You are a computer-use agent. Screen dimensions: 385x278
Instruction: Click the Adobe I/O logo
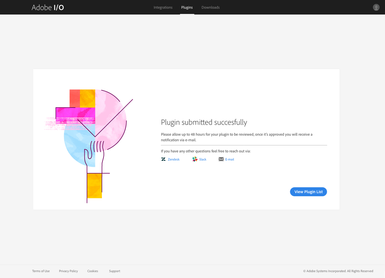point(48,7)
